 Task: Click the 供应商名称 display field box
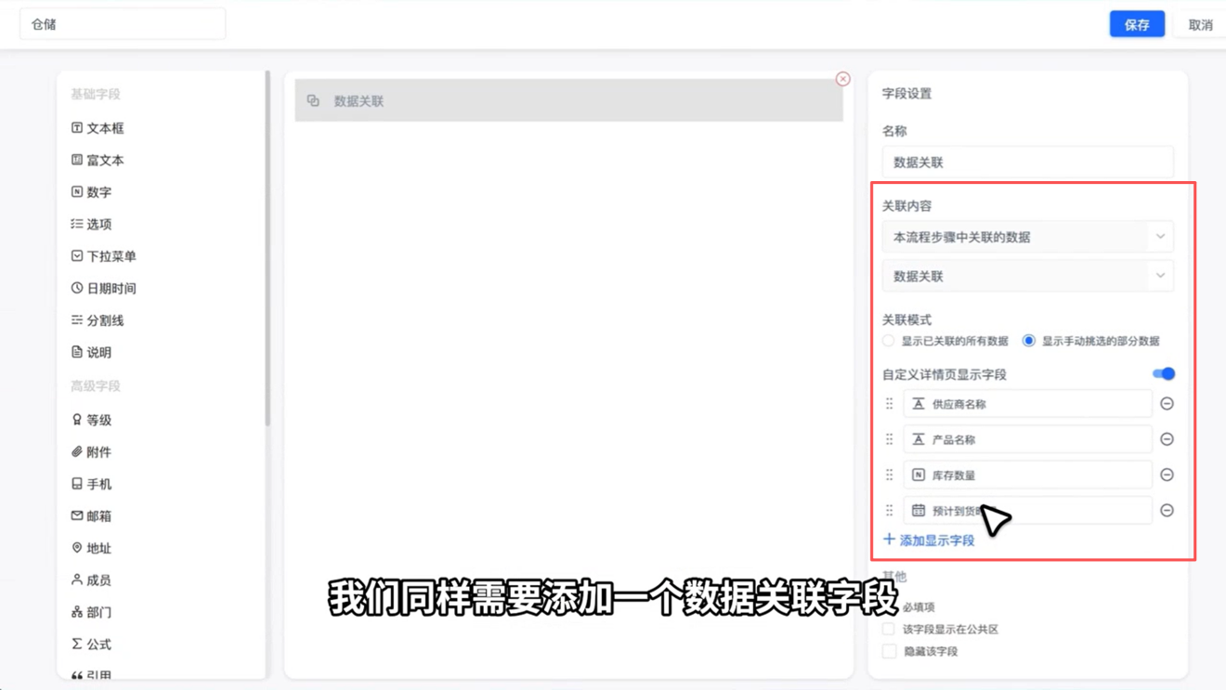coord(1027,404)
